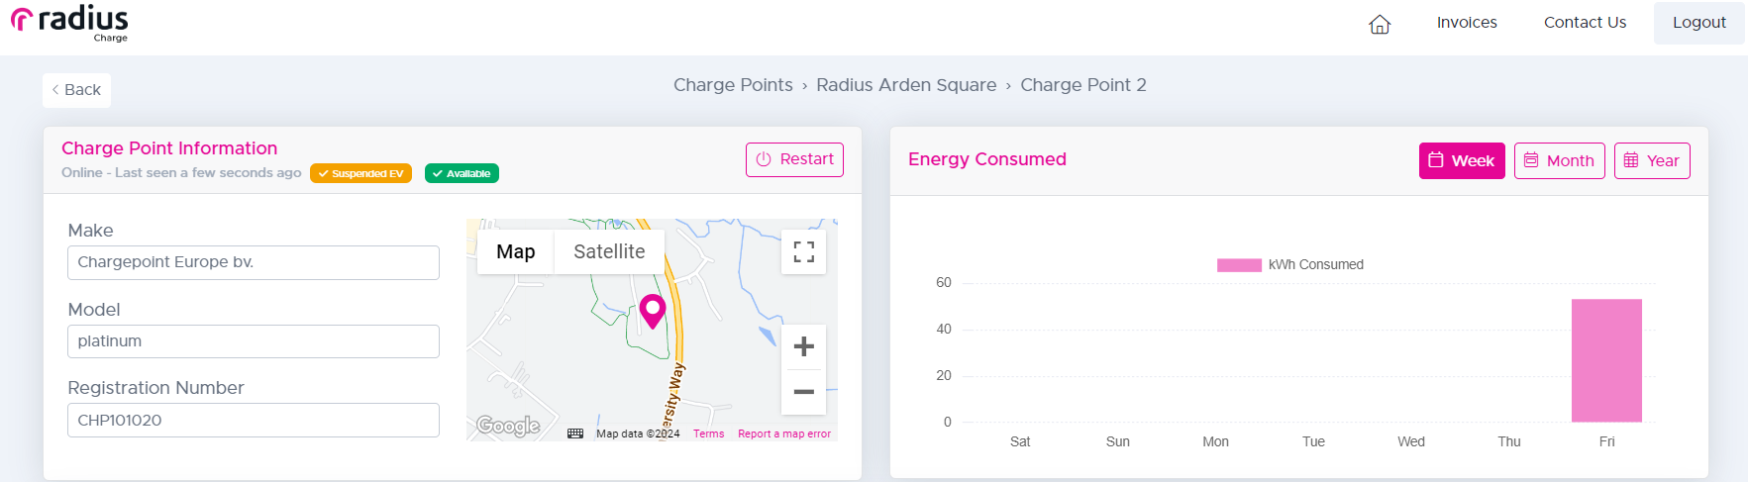Switch map to Satellite view
The image size is (1748, 482).
point(609,251)
